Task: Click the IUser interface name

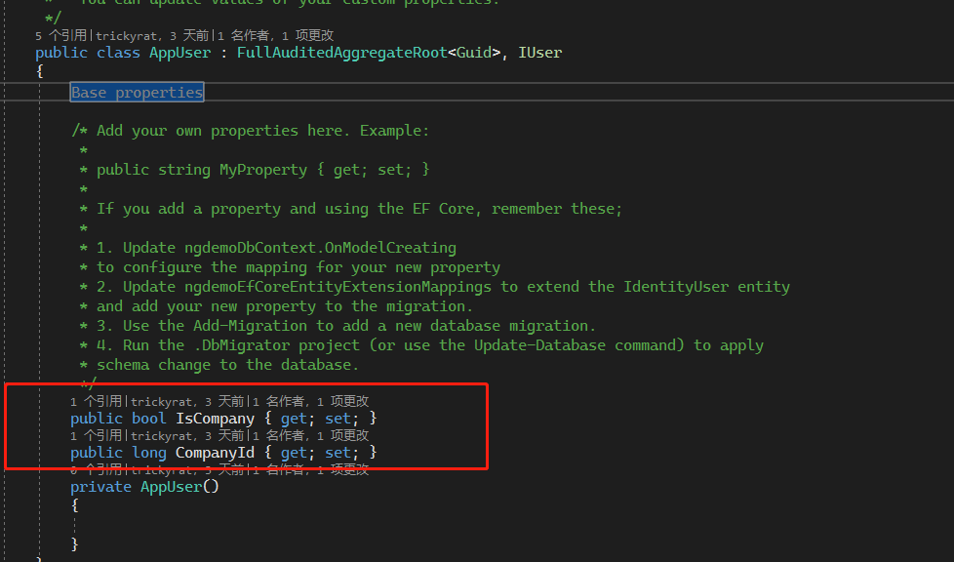Action: coord(539,53)
